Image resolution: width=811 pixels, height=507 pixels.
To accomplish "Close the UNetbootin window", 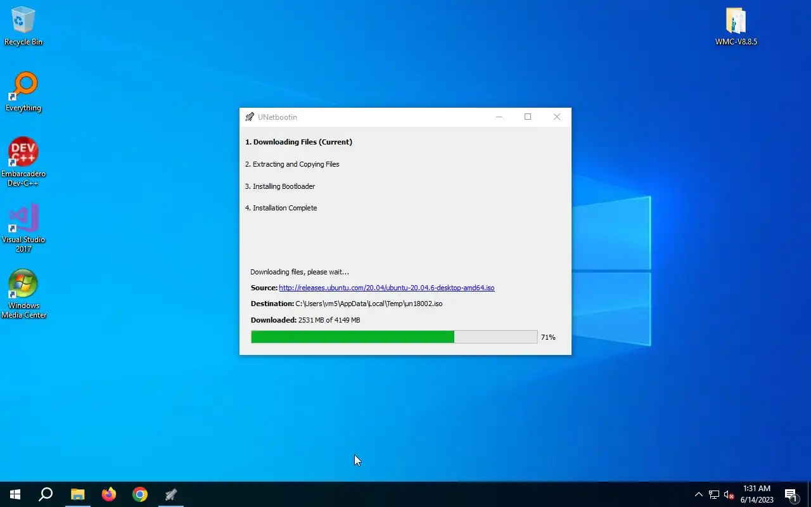I will tap(557, 117).
